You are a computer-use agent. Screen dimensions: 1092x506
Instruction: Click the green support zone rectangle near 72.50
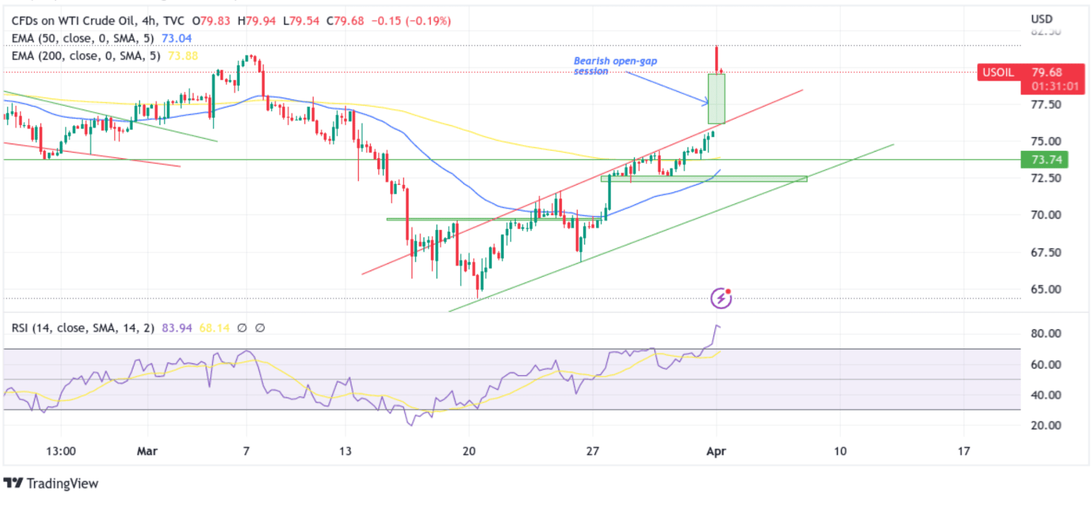click(x=704, y=179)
